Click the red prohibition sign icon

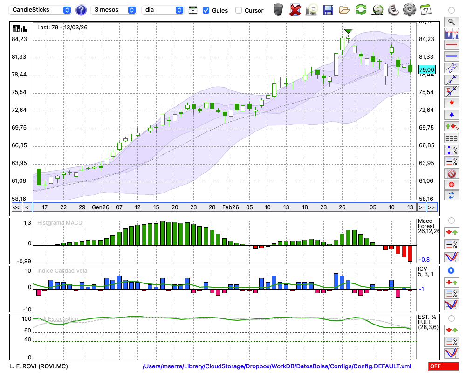[x=452, y=173]
